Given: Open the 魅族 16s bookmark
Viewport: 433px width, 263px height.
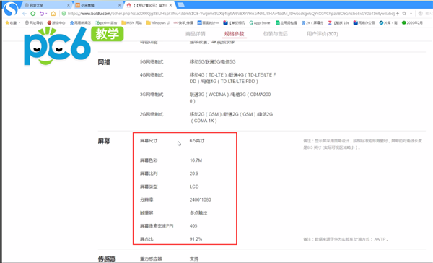Looking at the screenshot, I should [x=338, y=22].
